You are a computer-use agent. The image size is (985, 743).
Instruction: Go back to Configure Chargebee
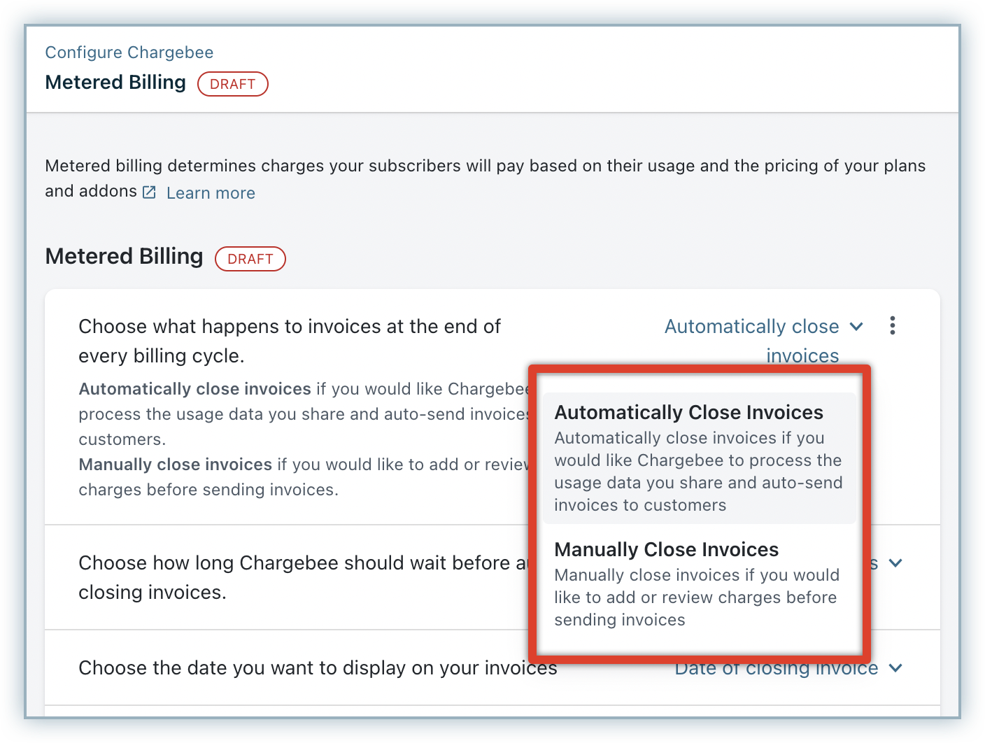[x=129, y=52]
